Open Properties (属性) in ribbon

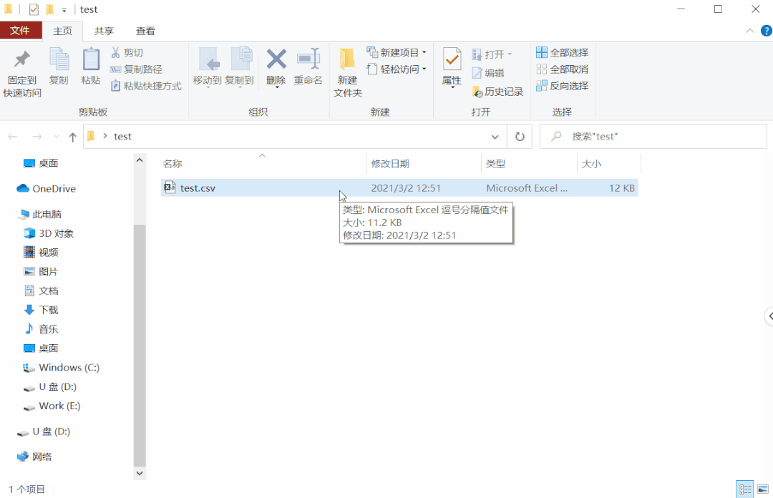(452, 67)
